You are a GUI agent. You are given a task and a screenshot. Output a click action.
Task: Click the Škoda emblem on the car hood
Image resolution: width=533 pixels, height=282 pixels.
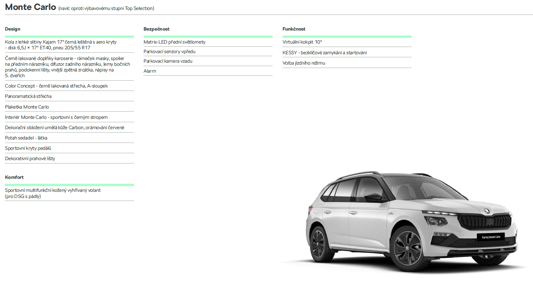(x=487, y=211)
